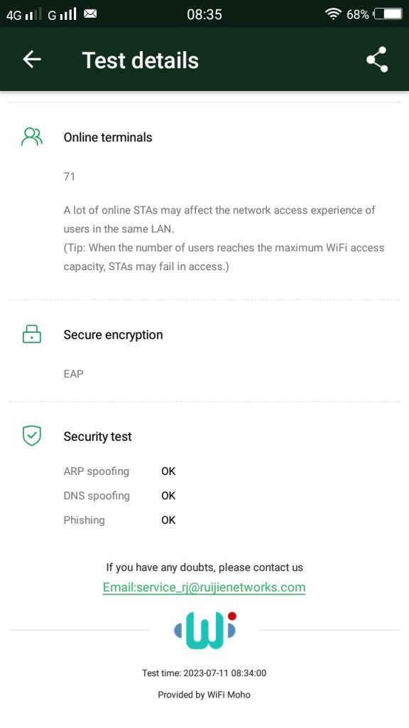Select the Secure encryption heading
Viewport: 409px width, 728px height.
pyautogui.click(x=113, y=335)
